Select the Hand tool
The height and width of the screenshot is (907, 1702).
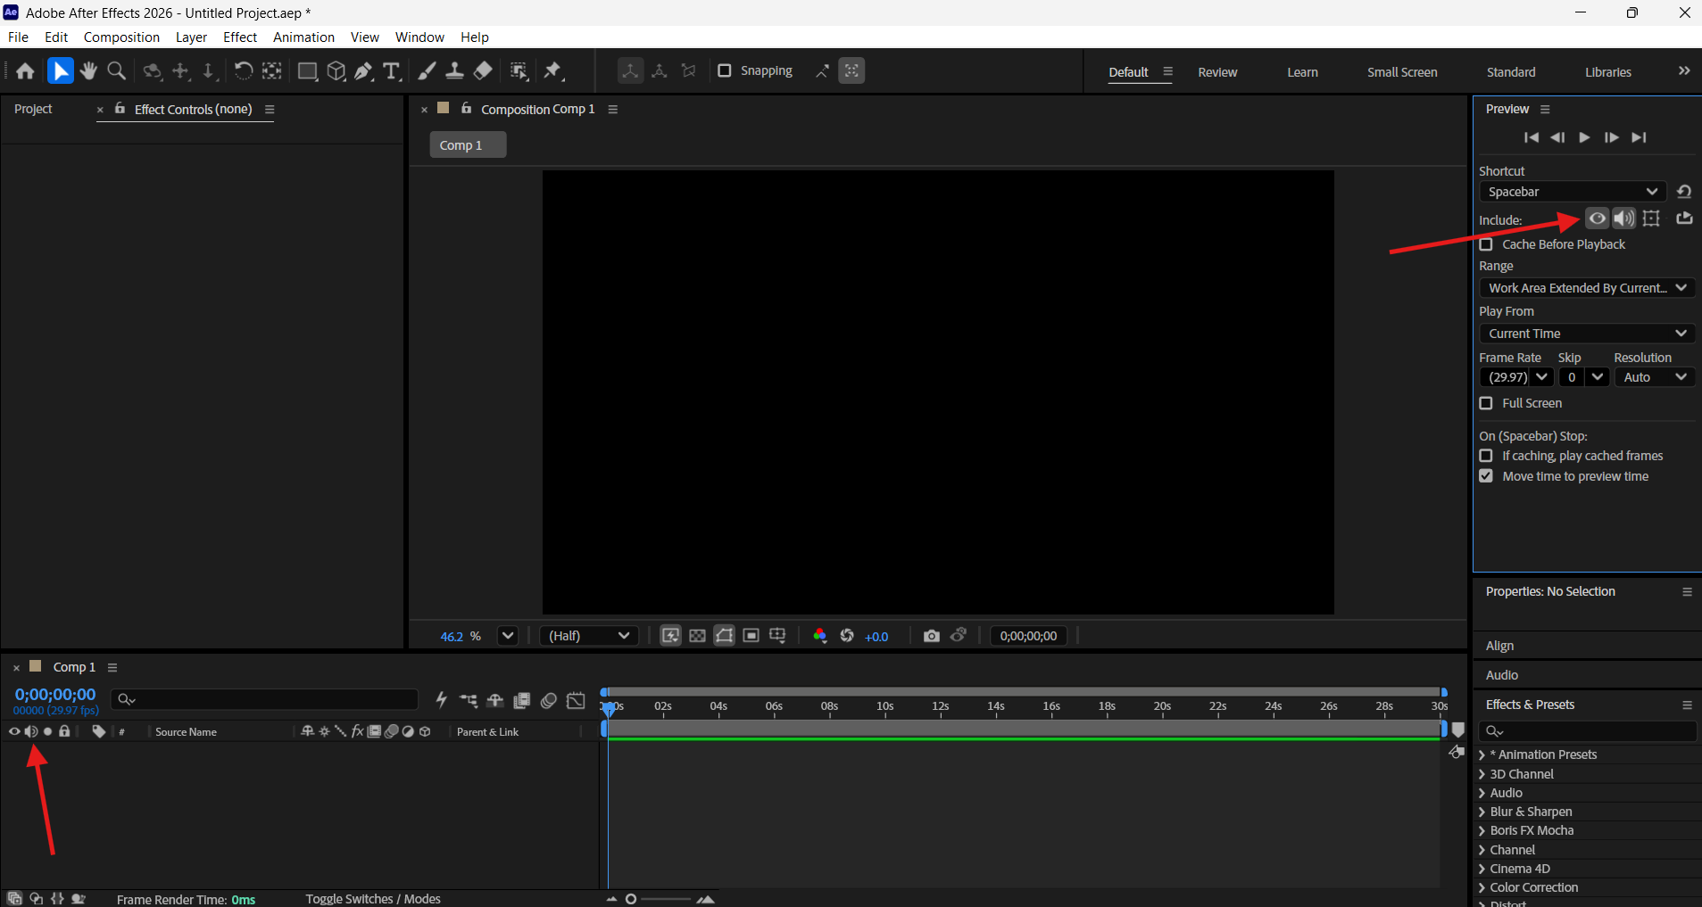[88, 71]
